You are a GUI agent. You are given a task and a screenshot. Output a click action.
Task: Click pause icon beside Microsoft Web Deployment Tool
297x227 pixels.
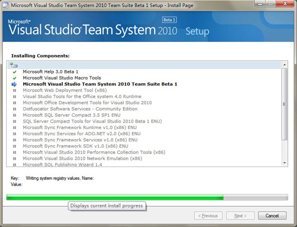(15, 90)
